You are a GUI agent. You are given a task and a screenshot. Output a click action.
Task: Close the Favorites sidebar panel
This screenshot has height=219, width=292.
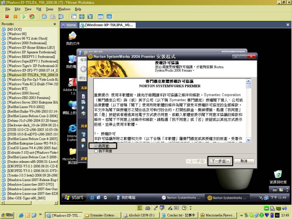tap(55, 24)
